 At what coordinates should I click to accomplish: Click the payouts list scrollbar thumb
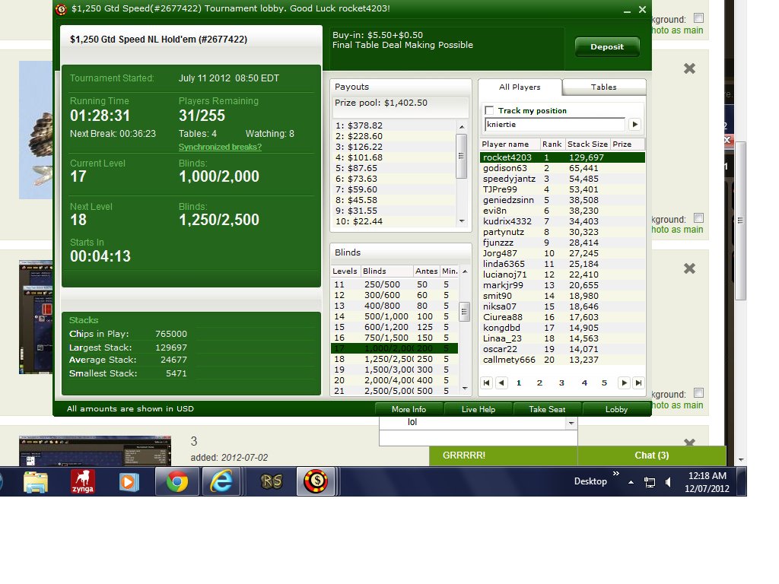[461, 156]
